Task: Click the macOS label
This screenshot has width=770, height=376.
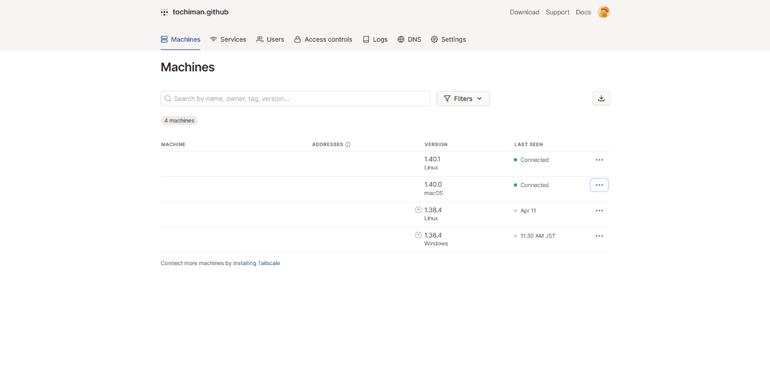Action: pyautogui.click(x=433, y=193)
